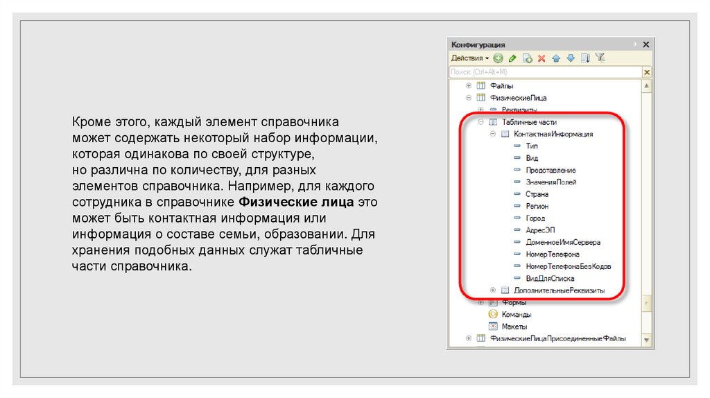Select the ДоменноеИмяСервера attribute

pos(562,242)
